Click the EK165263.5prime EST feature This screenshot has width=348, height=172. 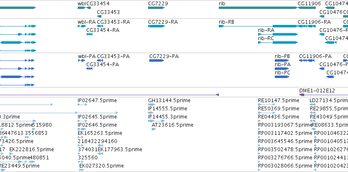(81, 137)
